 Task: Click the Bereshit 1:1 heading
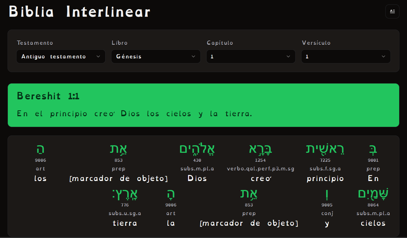(x=48, y=96)
